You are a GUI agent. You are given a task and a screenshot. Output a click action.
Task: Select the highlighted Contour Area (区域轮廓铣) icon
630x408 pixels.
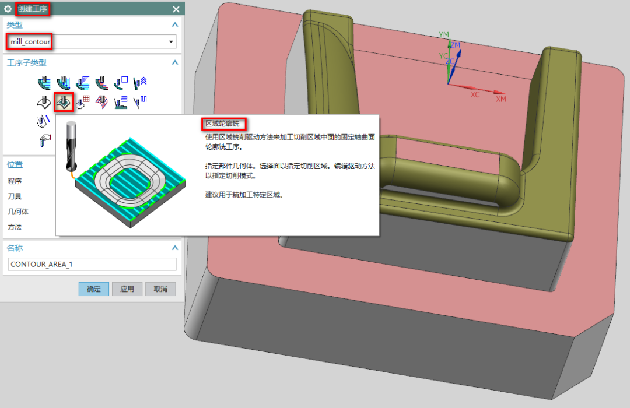pyautogui.click(x=64, y=103)
